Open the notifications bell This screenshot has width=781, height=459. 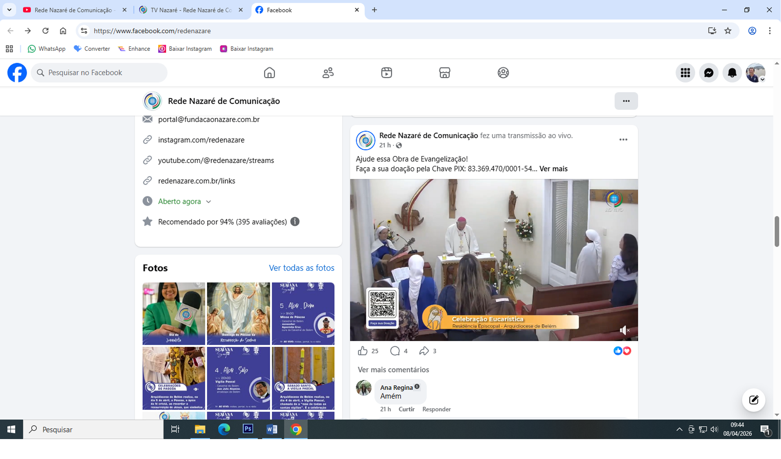click(732, 73)
